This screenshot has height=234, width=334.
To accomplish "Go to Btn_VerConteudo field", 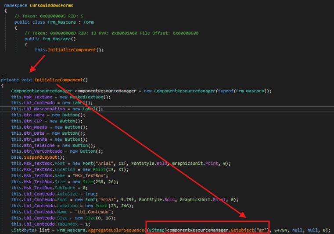I will (x=41, y=151).
